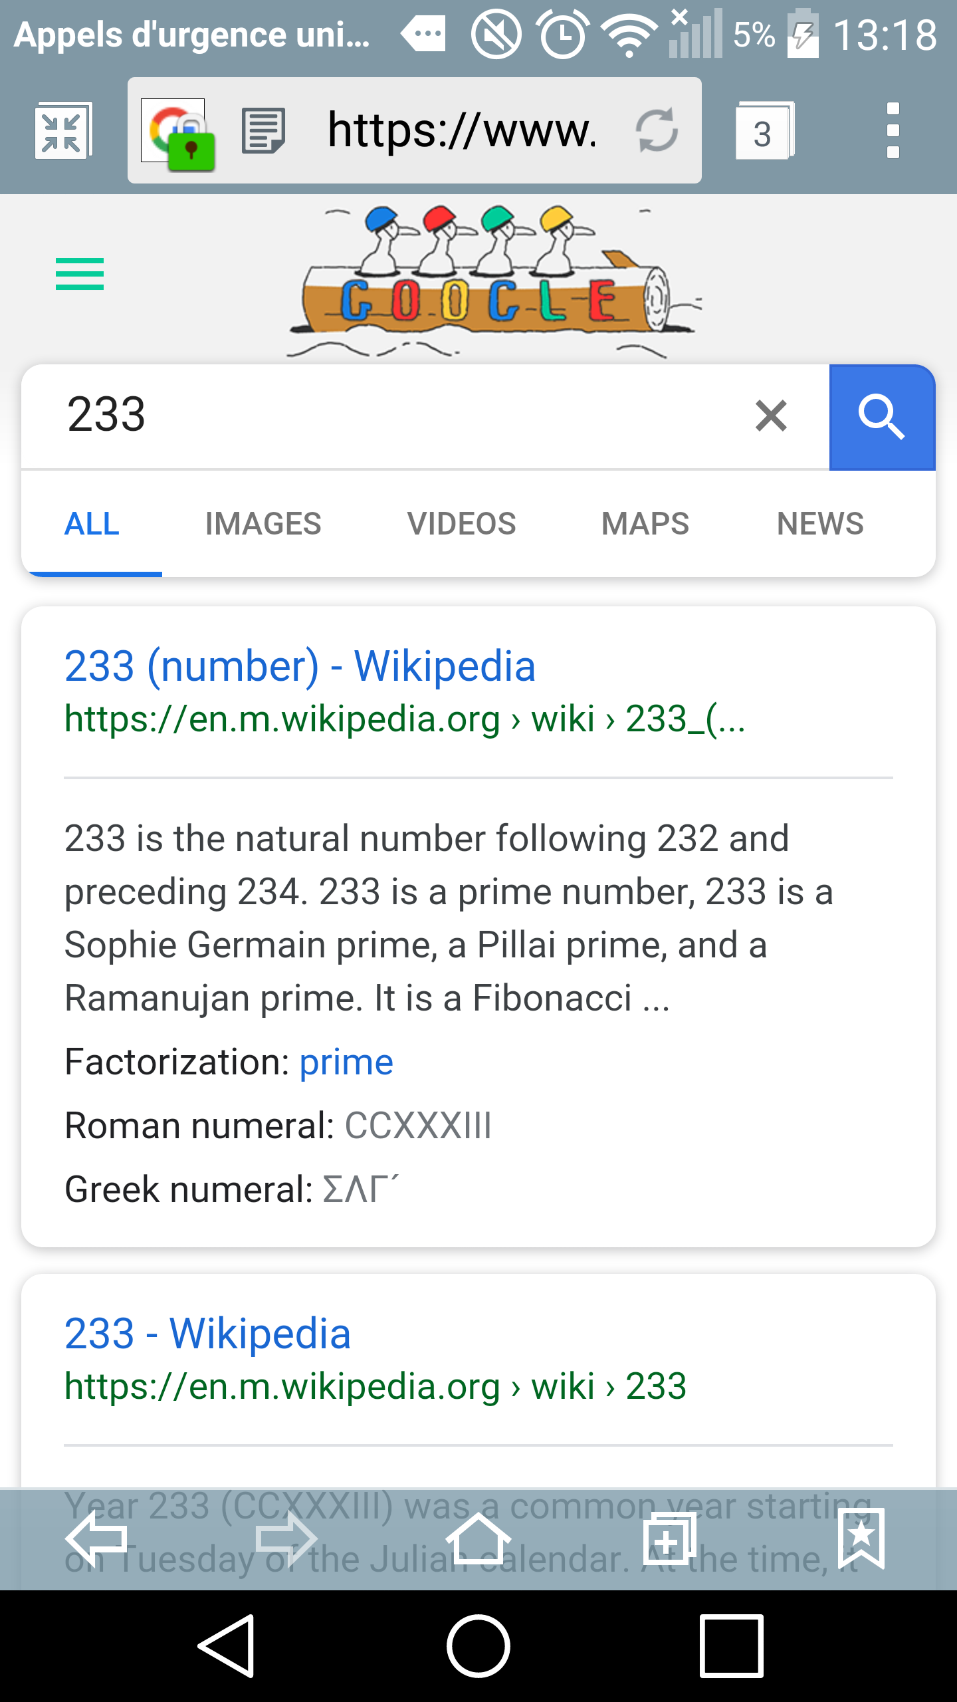This screenshot has width=957, height=1702.
Task: Tap the secure site lock icon
Action: click(178, 135)
